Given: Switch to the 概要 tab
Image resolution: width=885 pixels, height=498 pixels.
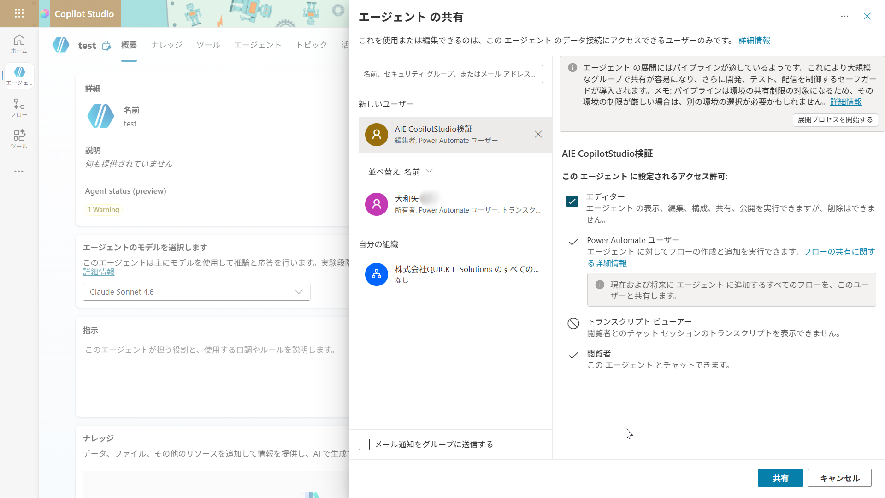Looking at the screenshot, I should point(129,45).
